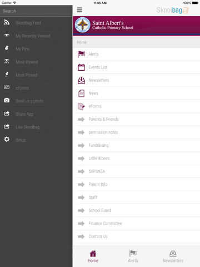Click the Alerts flag icon in the list
The image size is (200, 267).
click(x=81, y=54)
